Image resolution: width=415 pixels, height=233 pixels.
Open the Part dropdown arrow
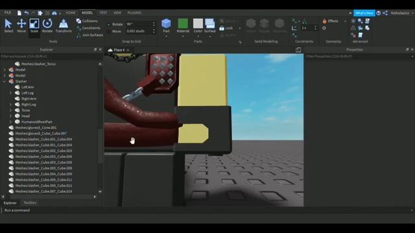pos(166,36)
